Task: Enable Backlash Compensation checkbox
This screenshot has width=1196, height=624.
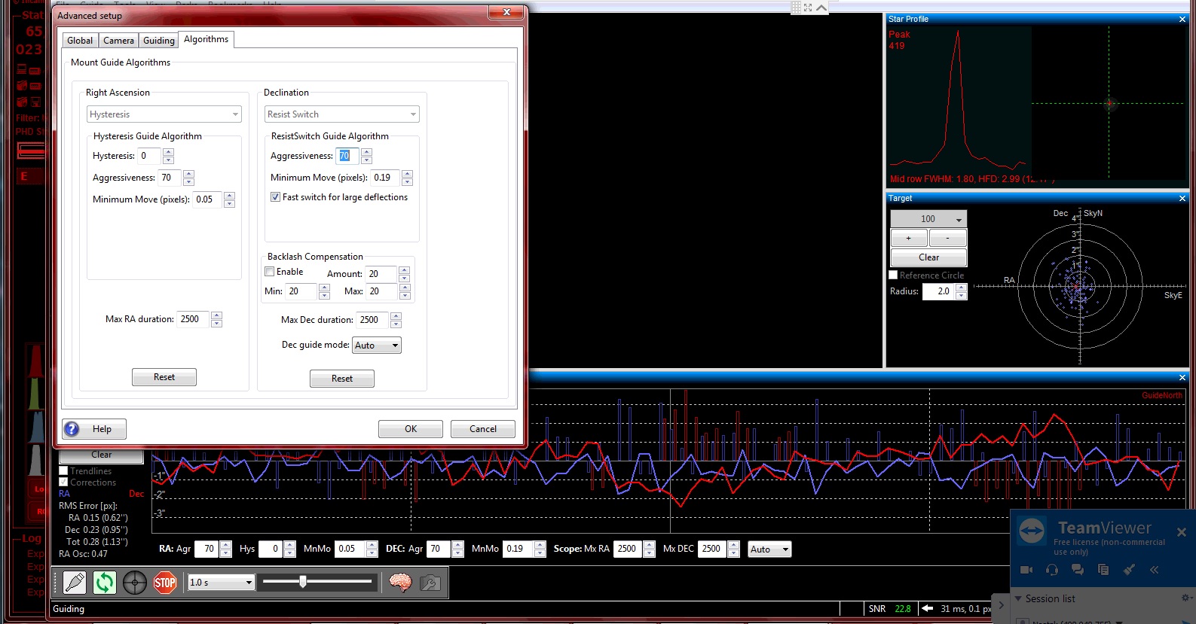Action: tap(269, 272)
